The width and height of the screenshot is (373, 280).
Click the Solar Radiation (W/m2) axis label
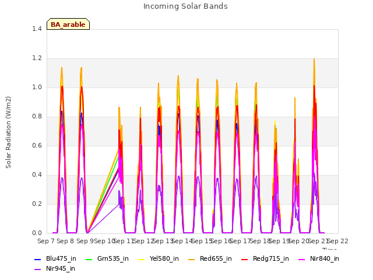tap(8, 132)
